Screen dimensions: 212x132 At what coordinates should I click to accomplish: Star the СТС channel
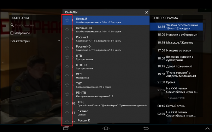coord(67,76)
